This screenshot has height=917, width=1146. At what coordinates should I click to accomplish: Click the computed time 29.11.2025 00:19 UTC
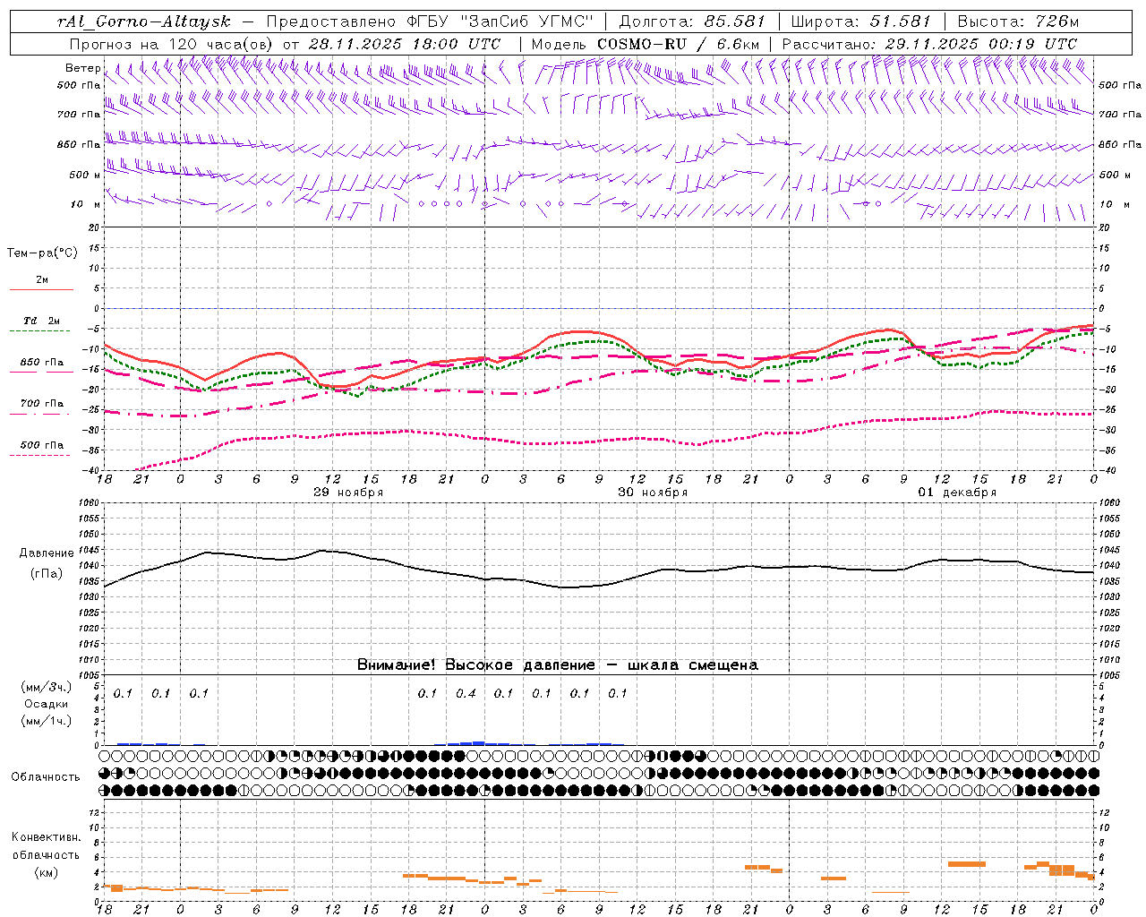click(981, 44)
